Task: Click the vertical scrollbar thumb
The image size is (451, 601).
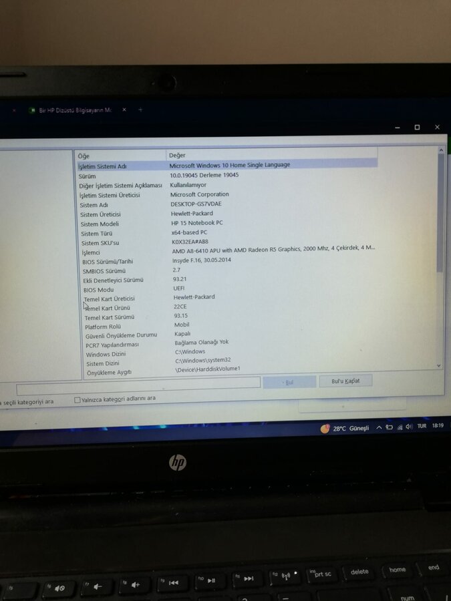Action: coord(440,213)
